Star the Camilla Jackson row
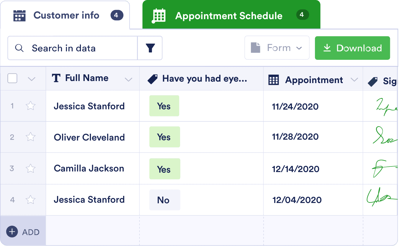Viewport: 405px width, 246px height. point(31,169)
